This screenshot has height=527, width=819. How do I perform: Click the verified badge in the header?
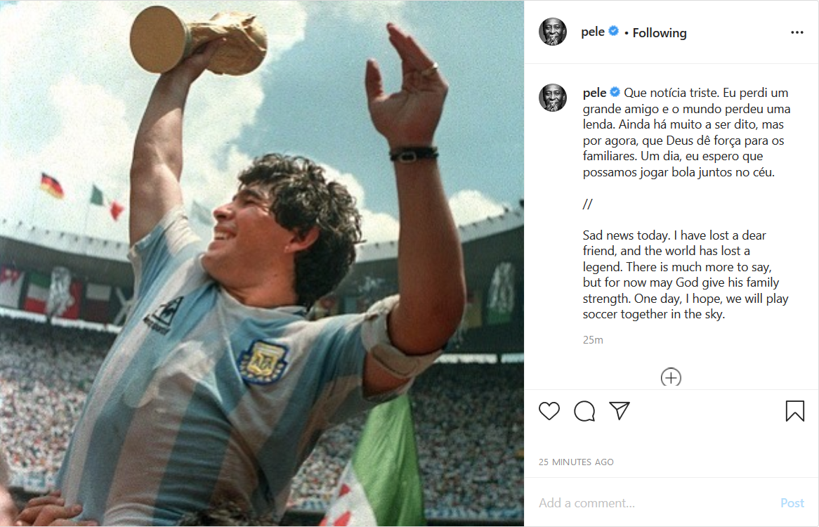click(614, 31)
